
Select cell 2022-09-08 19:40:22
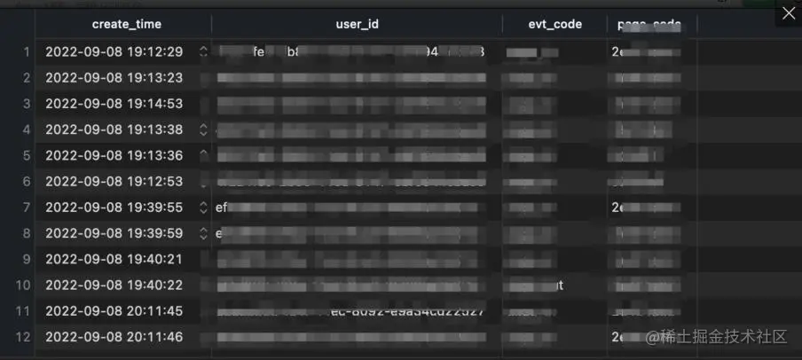114,285
